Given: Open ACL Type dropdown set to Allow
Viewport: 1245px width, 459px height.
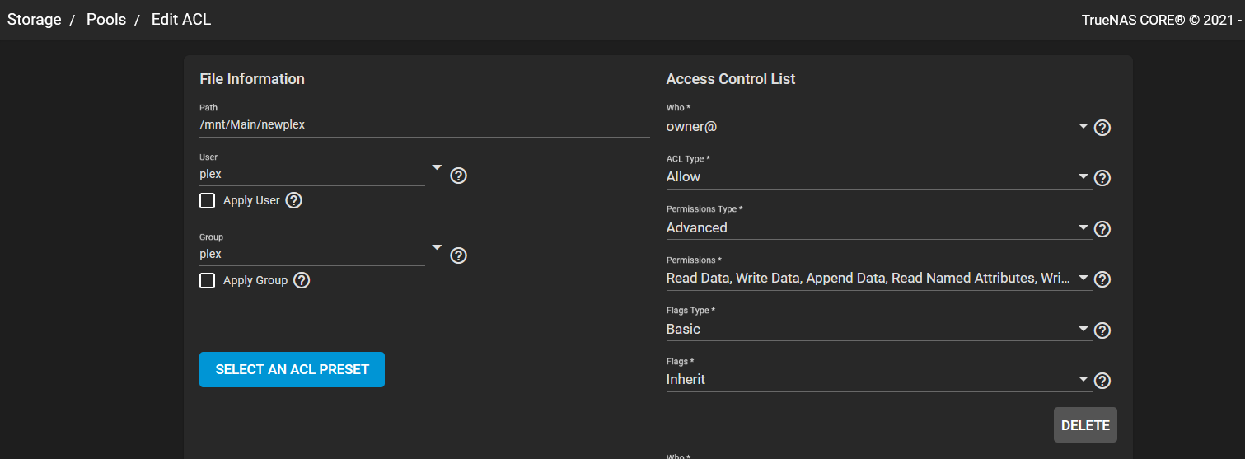Looking at the screenshot, I should pyautogui.click(x=878, y=176).
